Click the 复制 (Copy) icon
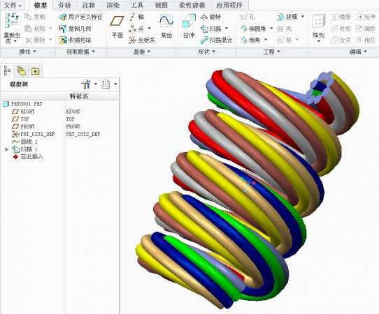The image size is (379, 314). [29, 17]
